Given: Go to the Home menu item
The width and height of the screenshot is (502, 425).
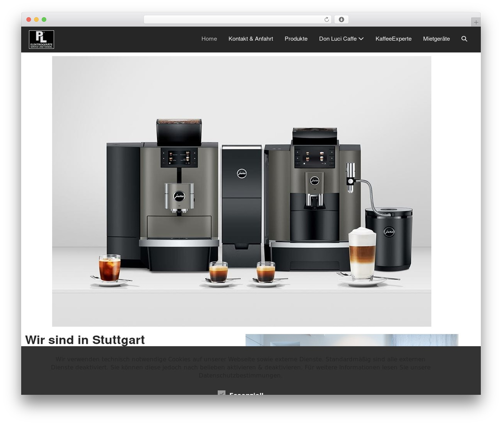Looking at the screenshot, I should tap(209, 39).
